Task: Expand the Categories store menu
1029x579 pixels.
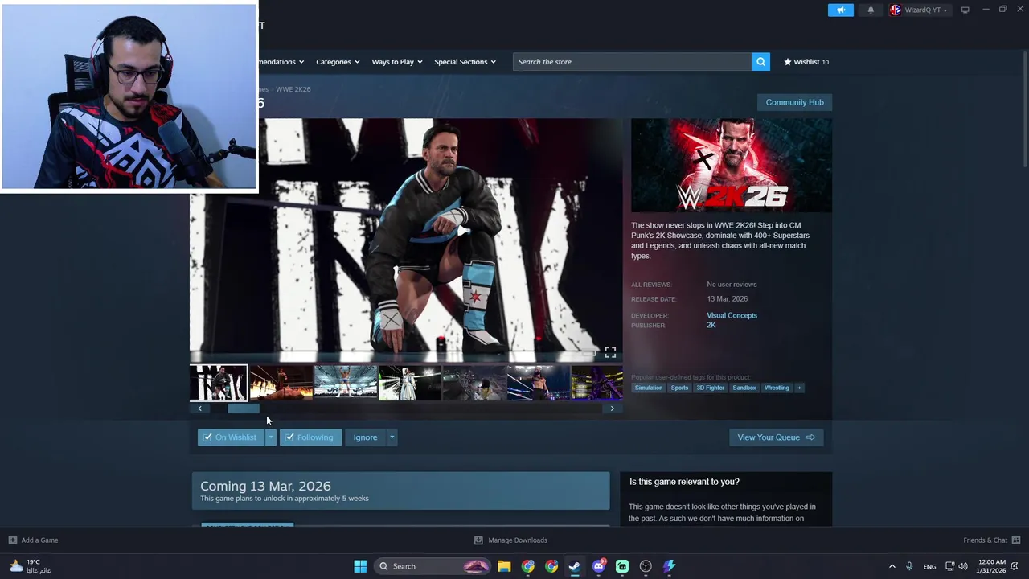Action: click(x=338, y=62)
